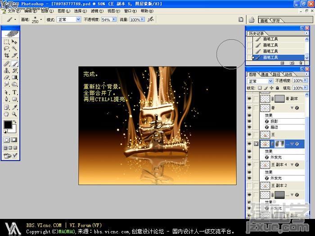Select the Brush tool in toolbox
The width and height of the screenshot is (315, 236).
point(14,64)
